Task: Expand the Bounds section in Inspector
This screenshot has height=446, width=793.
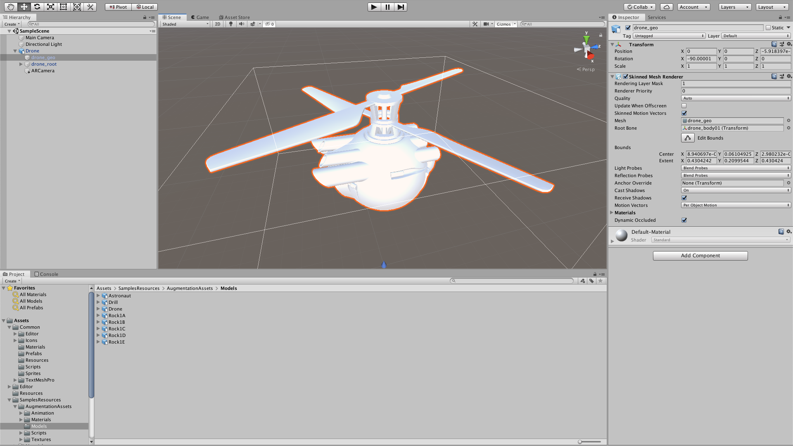Action: click(x=622, y=147)
